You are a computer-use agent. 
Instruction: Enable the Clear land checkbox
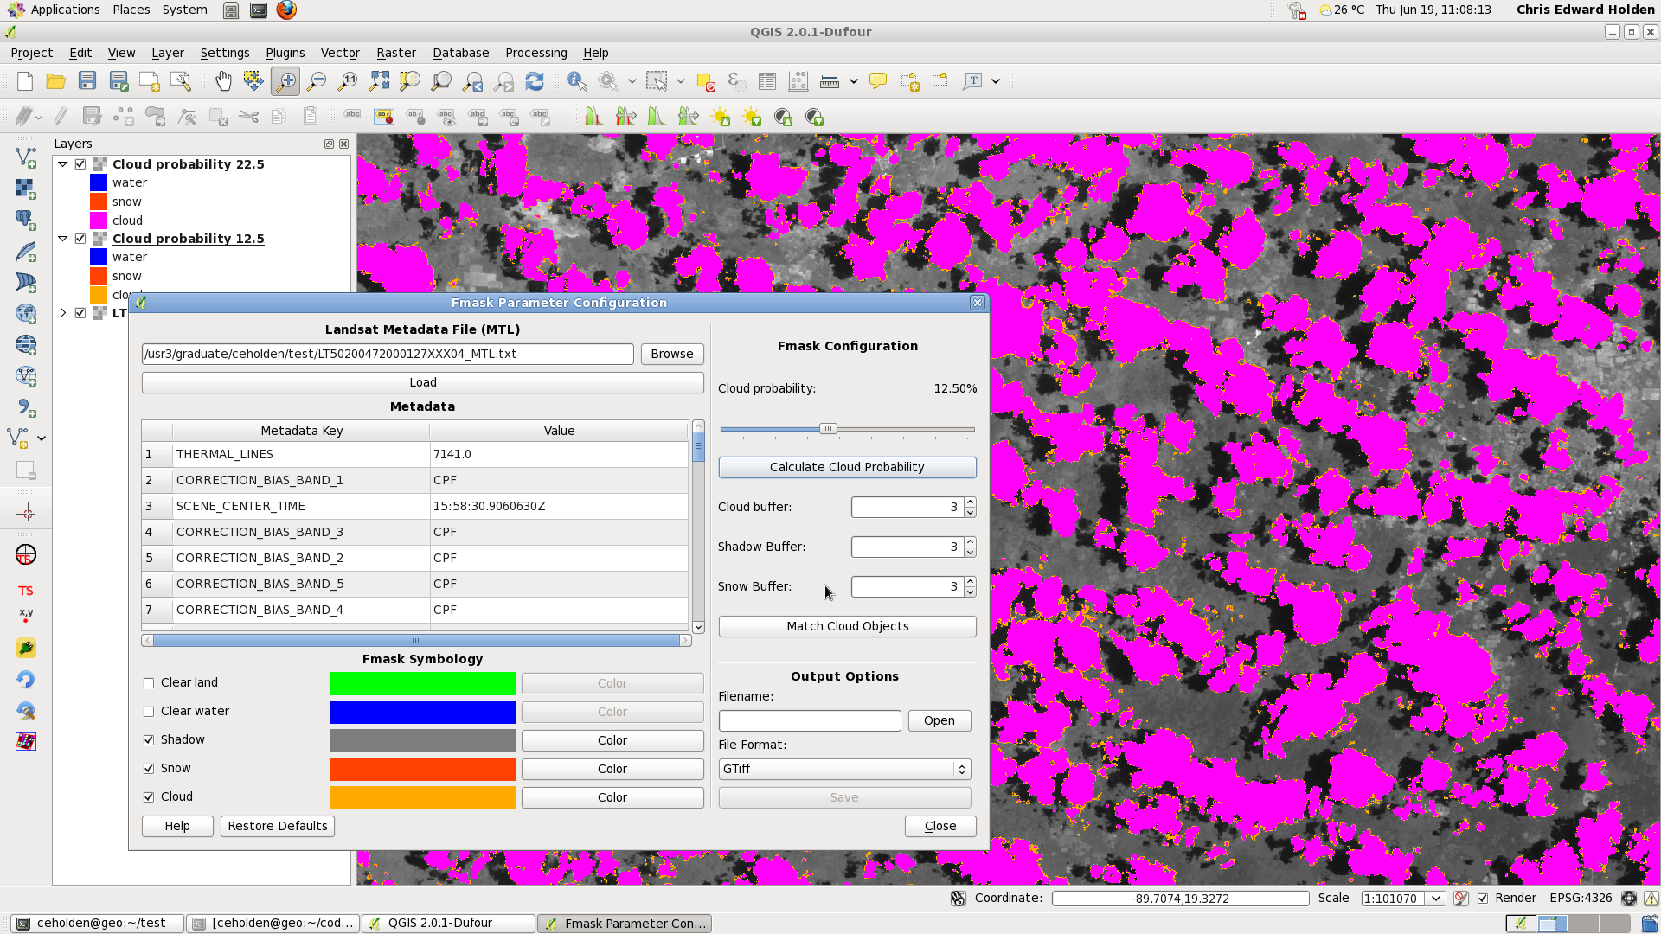tap(149, 683)
